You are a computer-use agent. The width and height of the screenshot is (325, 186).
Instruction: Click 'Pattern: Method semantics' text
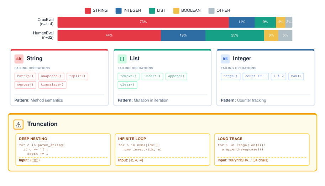[x=38, y=100]
